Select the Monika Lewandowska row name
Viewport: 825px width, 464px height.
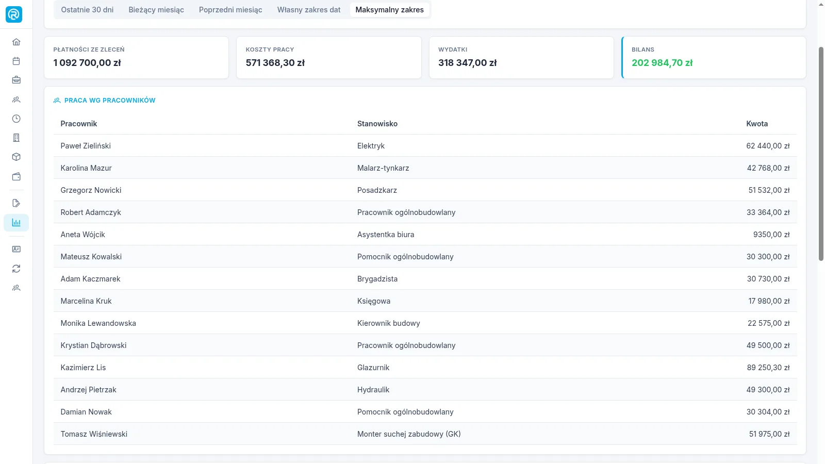(x=98, y=323)
